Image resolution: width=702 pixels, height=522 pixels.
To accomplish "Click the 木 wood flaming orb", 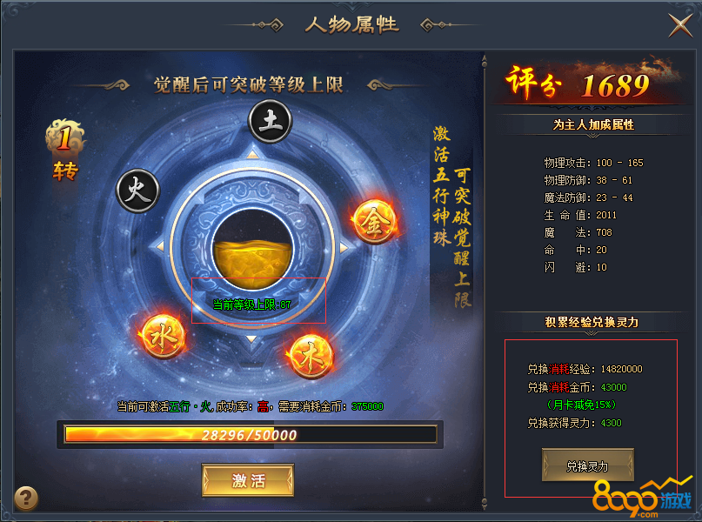I will click(x=311, y=357).
